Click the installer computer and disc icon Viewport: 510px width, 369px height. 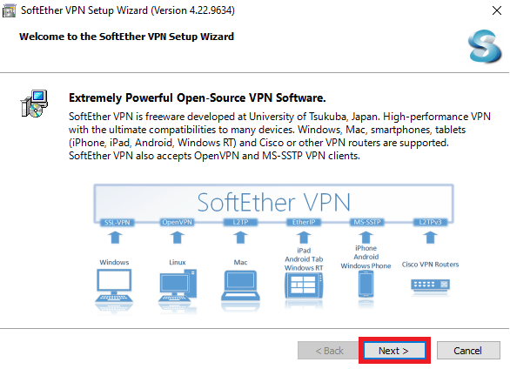34,104
